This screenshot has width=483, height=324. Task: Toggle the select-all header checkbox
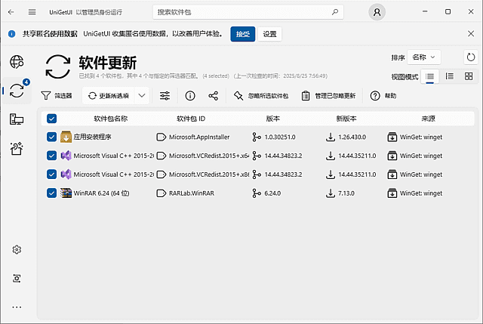point(51,119)
